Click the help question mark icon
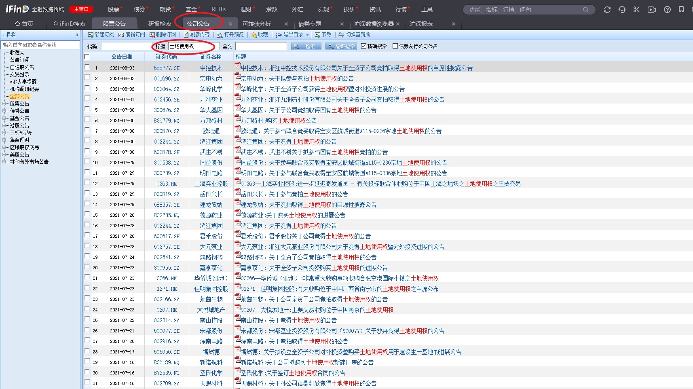This screenshot has height=389, width=693. [667, 10]
